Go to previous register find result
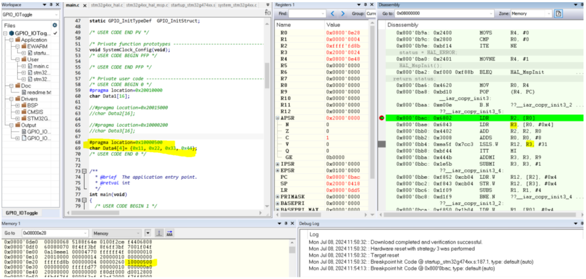 (333, 14)
